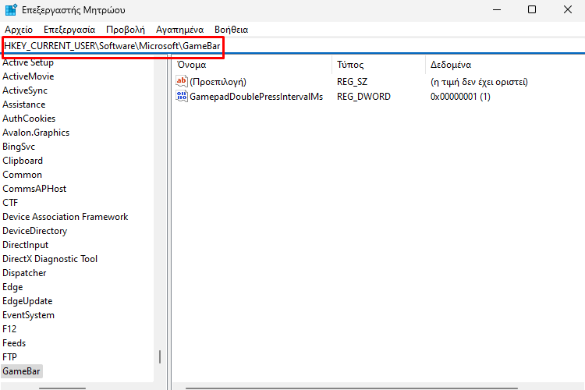Image resolution: width=585 pixels, height=390 pixels.
Task: Select the DirectX Diagnostic Tool key
Action: click(x=50, y=259)
